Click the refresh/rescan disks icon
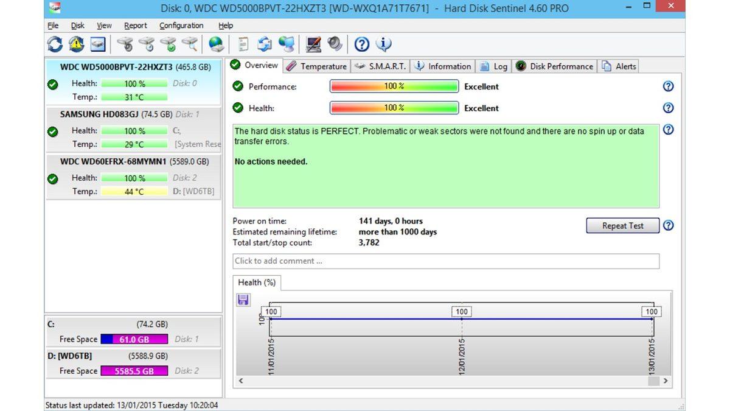 pyautogui.click(x=54, y=44)
